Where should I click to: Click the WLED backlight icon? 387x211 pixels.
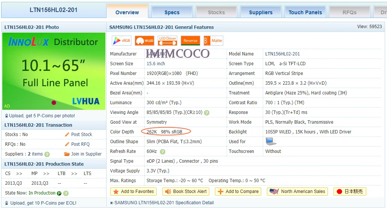point(145,41)
